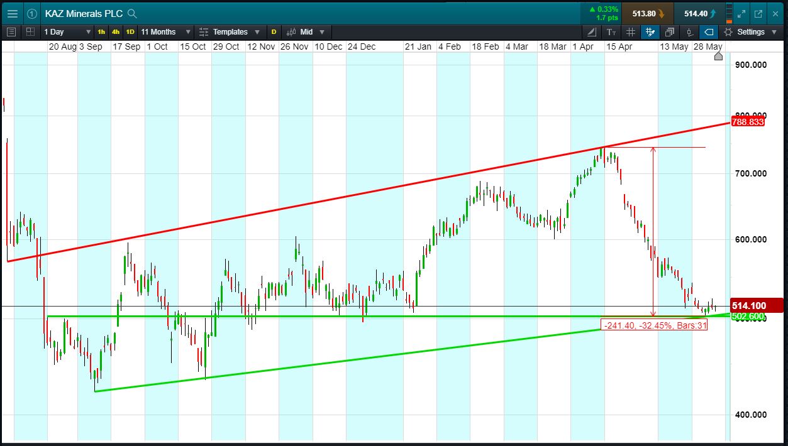The image size is (788, 446).
Task: Expand chart to fullscreen
Action: click(x=741, y=13)
